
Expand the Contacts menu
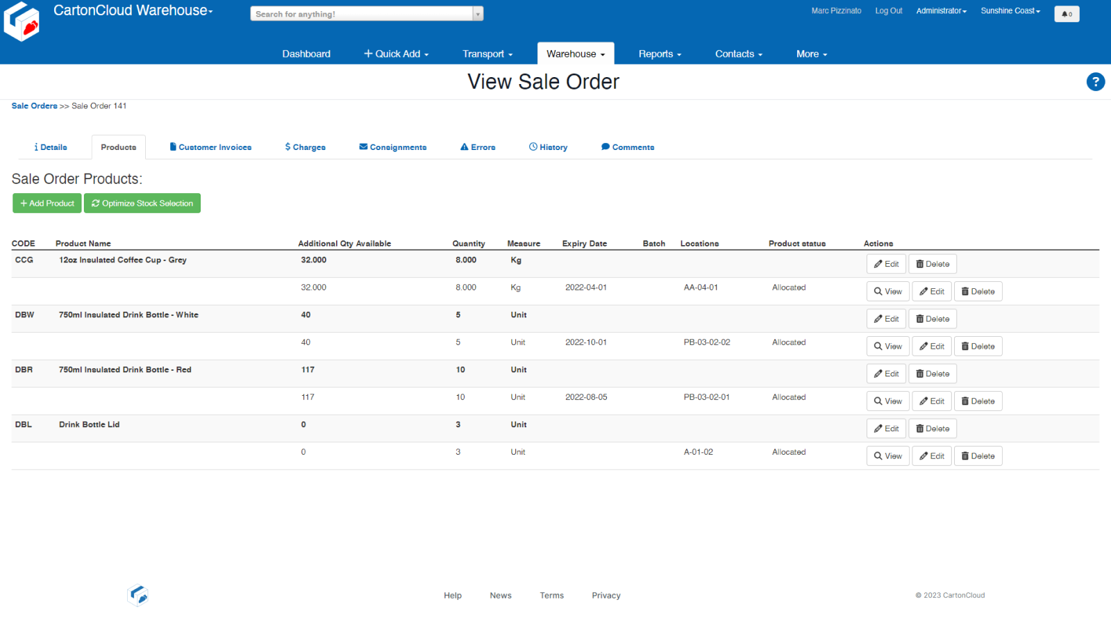pyautogui.click(x=739, y=53)
